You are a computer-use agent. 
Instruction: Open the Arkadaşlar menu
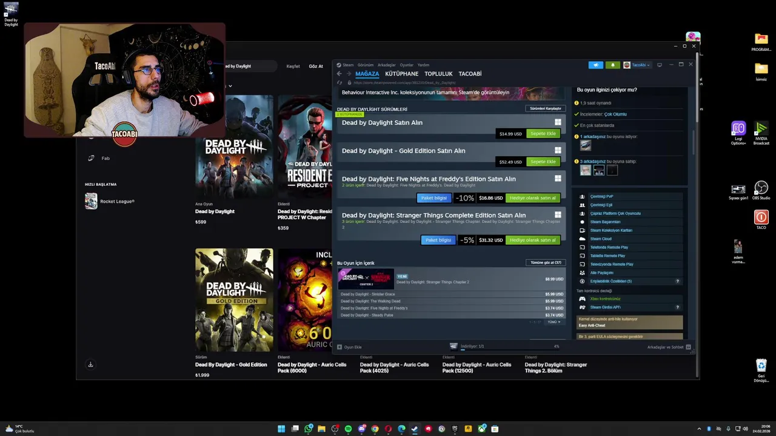click(386, 65)
